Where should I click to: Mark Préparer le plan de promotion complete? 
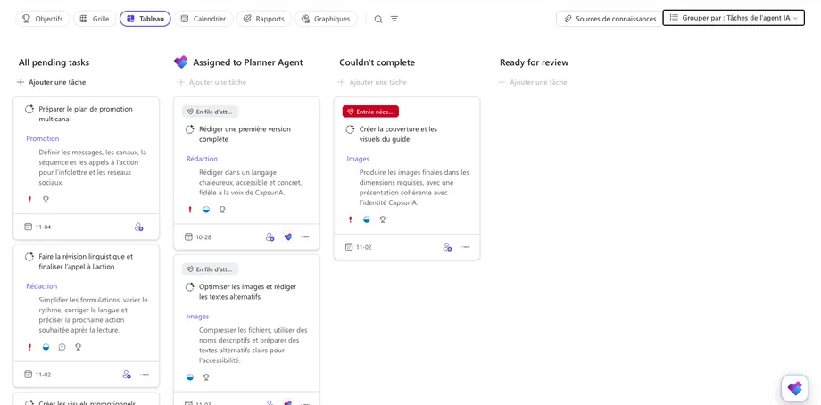(29, 110)
